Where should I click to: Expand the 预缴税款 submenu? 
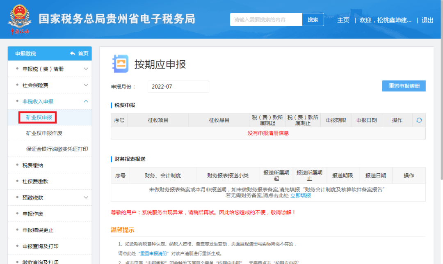(x=86, y=197)
